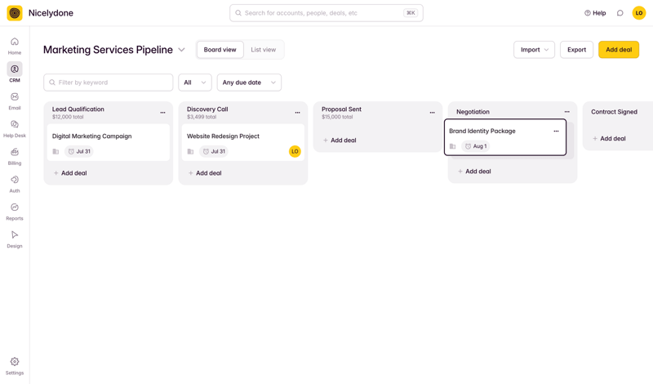This screenshot has width=653, height=384.
Task: Add deal in Proposal Sent column
Action: click(340, 141)
